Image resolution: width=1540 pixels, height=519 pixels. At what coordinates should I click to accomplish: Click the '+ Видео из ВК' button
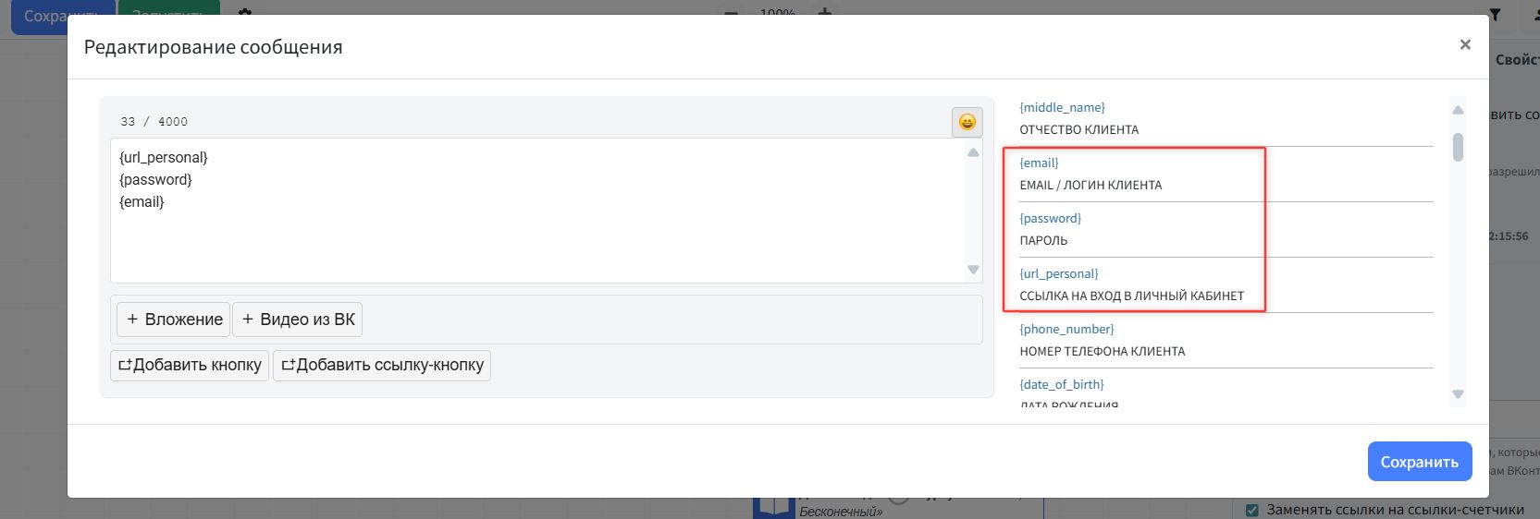(298, 320)
